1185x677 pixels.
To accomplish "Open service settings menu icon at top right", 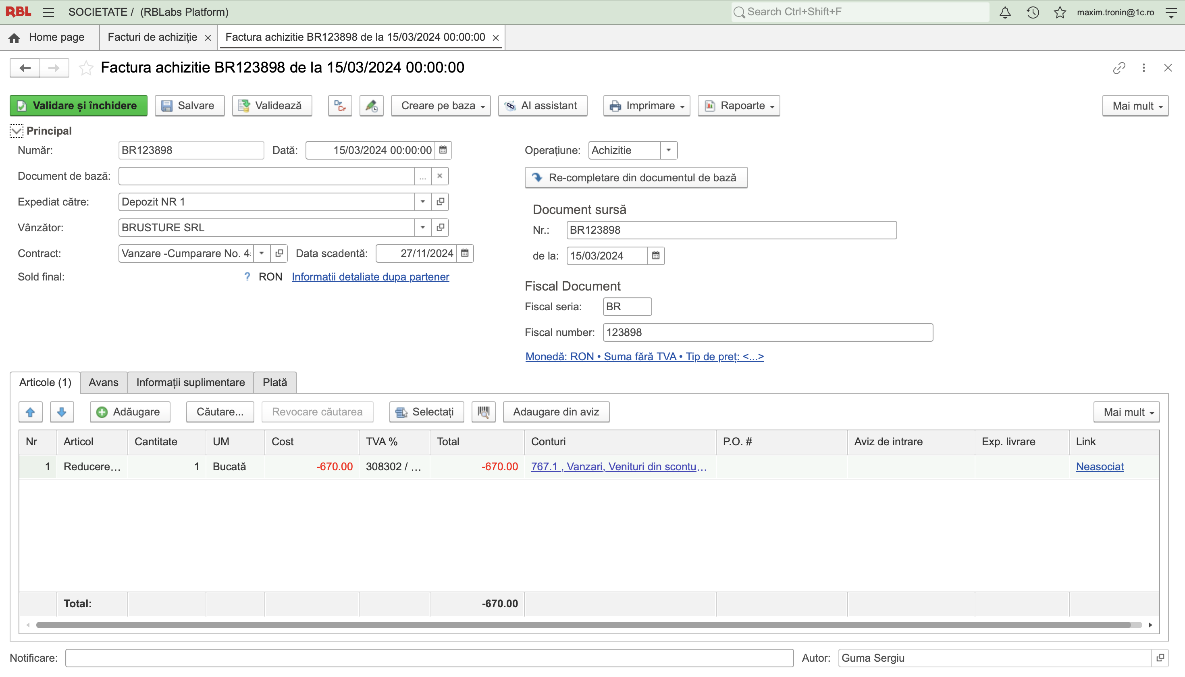I will (1172, 12).
